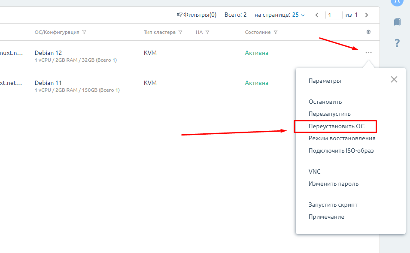Expand the per-page count dropdown showing 25

coord(298,15)
